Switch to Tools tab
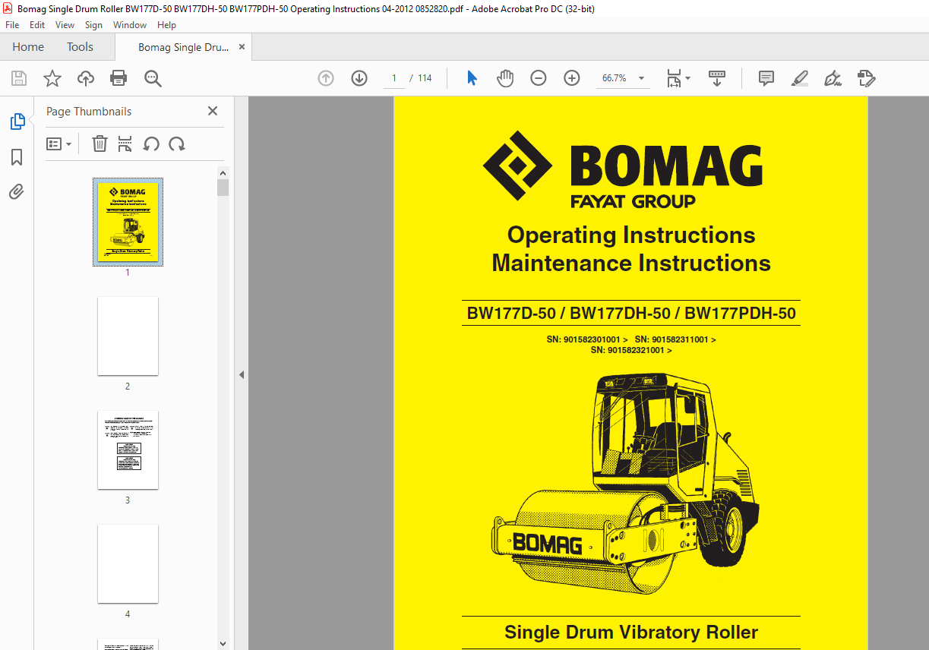Screen dimensions: 929x650 pos(80,47)
